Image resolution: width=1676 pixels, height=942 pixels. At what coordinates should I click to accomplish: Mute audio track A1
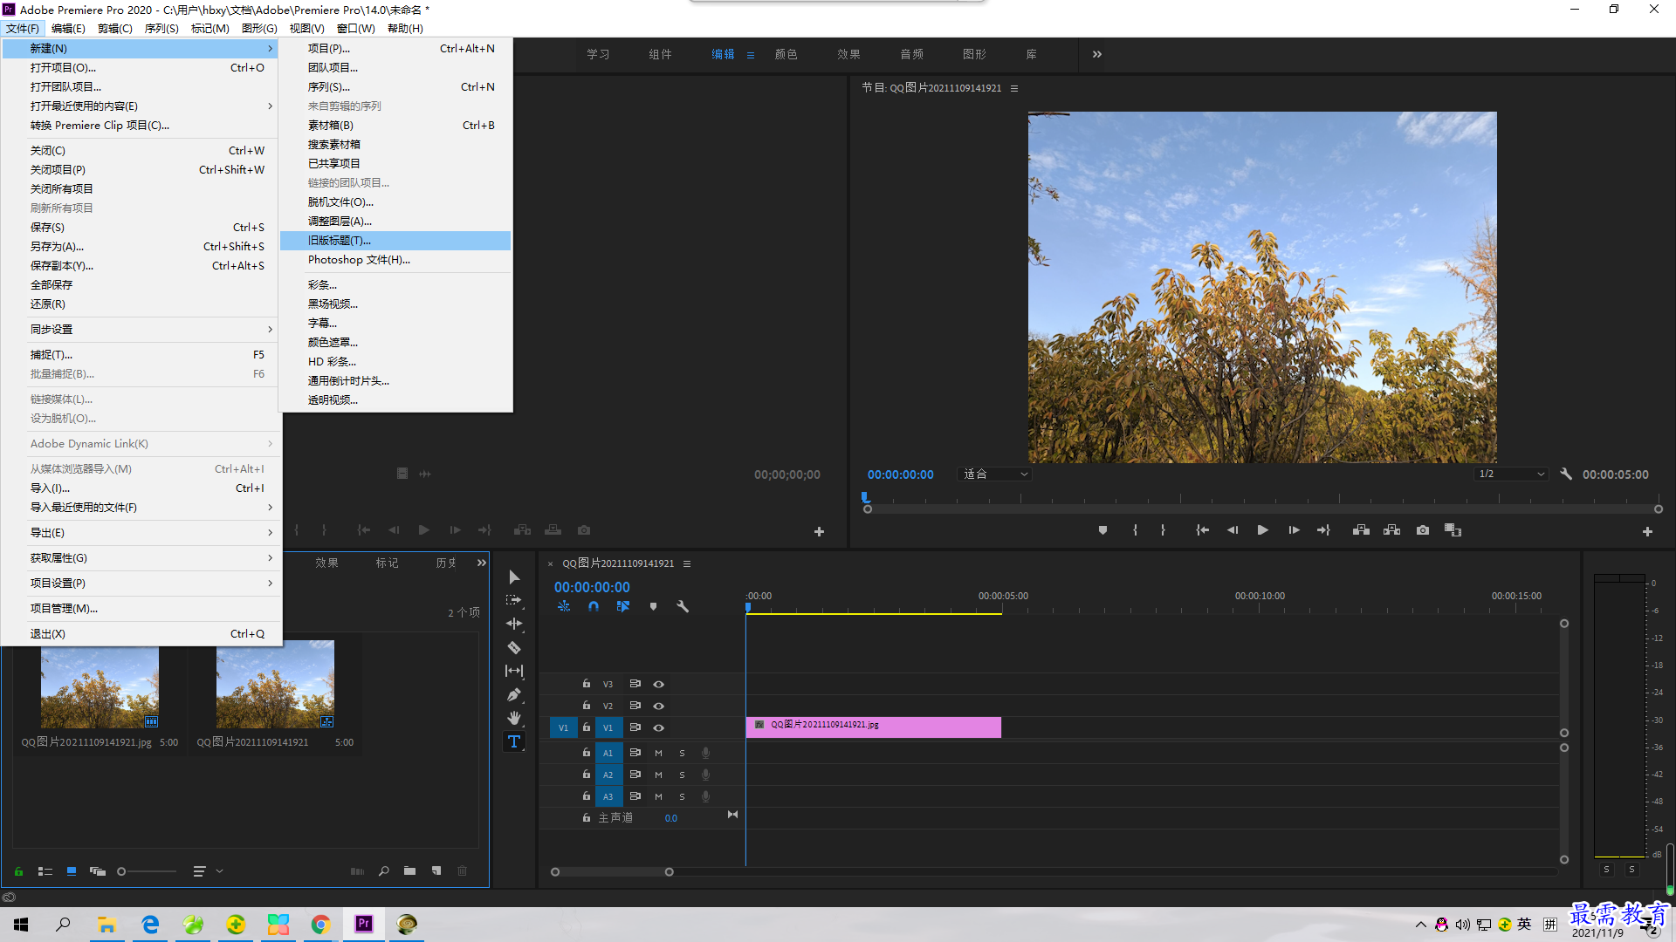click(659, 753)
